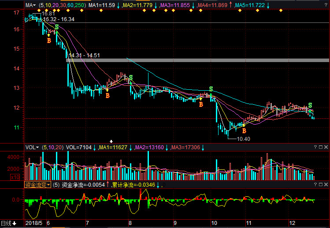Image resolution: width=330 pixels, height=228 pixels.
Task: Click the 累计净流=-0.0346 value
Action: (133, 185)
